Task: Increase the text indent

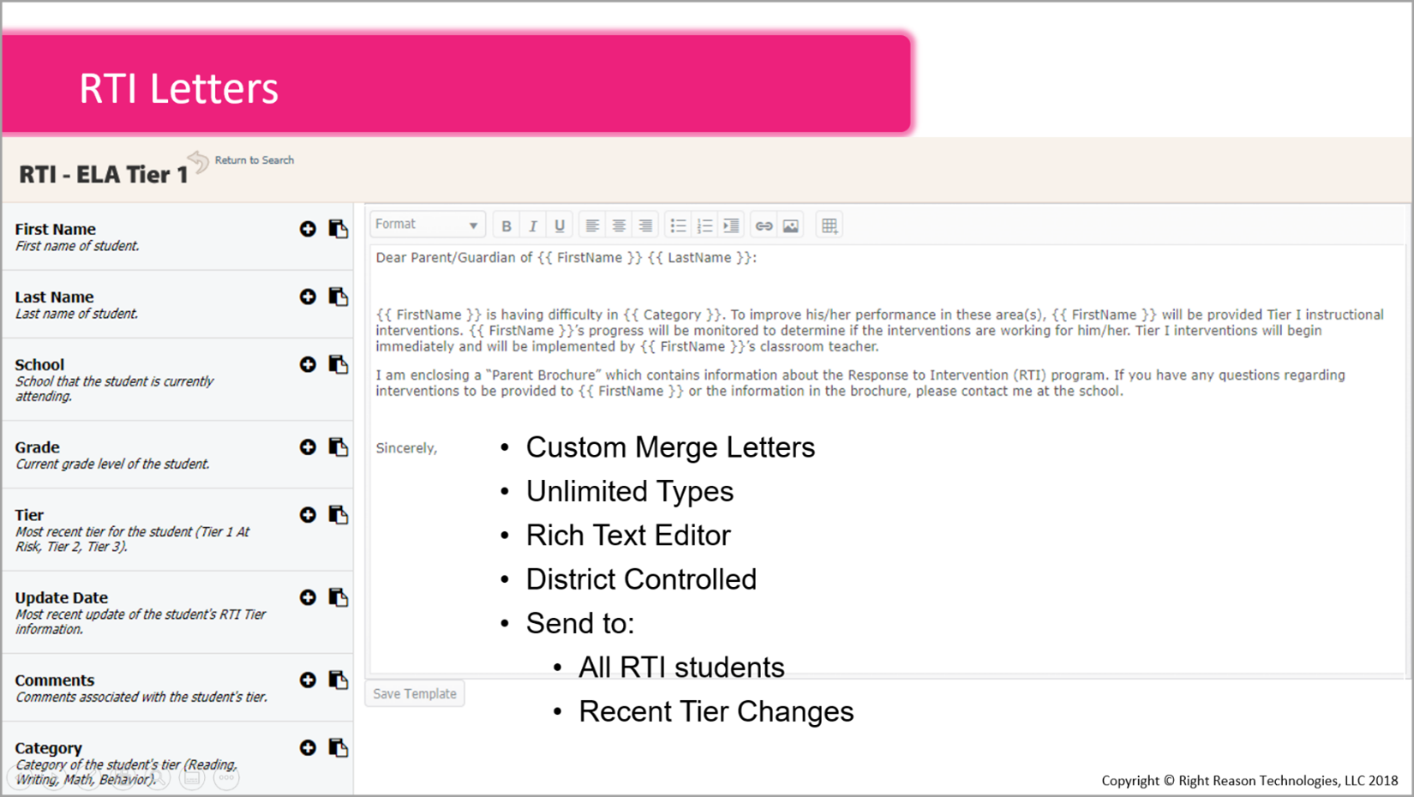Action: tap(731, 224)
